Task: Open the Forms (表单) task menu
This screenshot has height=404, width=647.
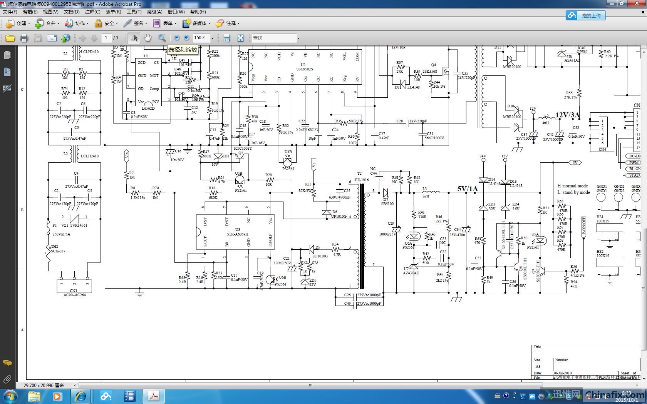Action: pos(165,23)
